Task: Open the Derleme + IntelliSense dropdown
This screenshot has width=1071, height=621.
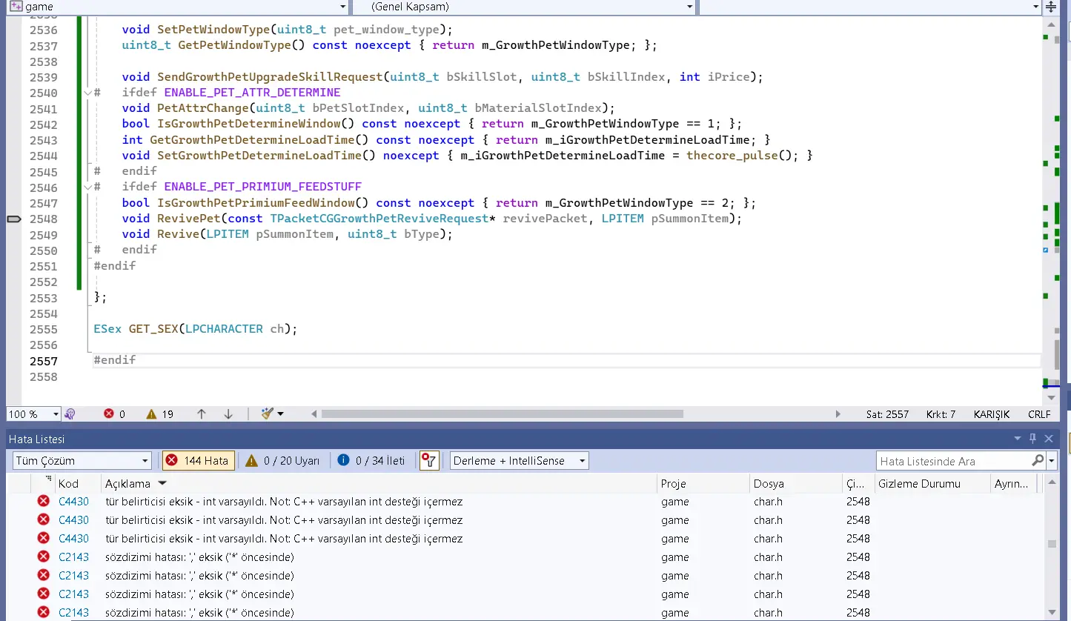Action: [x=519, y=461]
